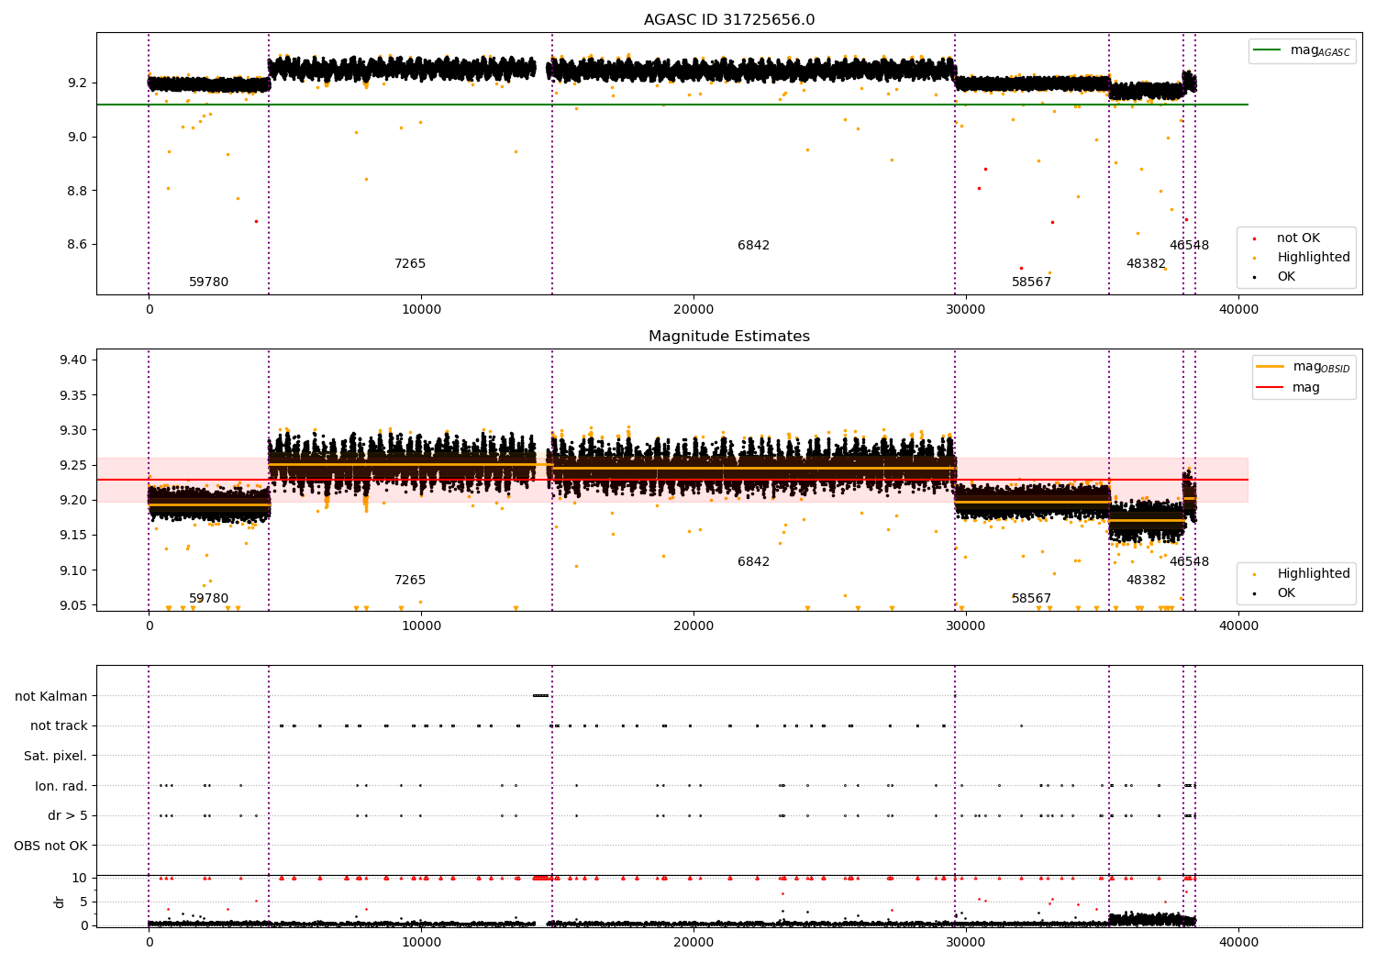Click obsid label '46548' in top plot
This screenshot has width=1376, height=963.
click(1190, 246)
